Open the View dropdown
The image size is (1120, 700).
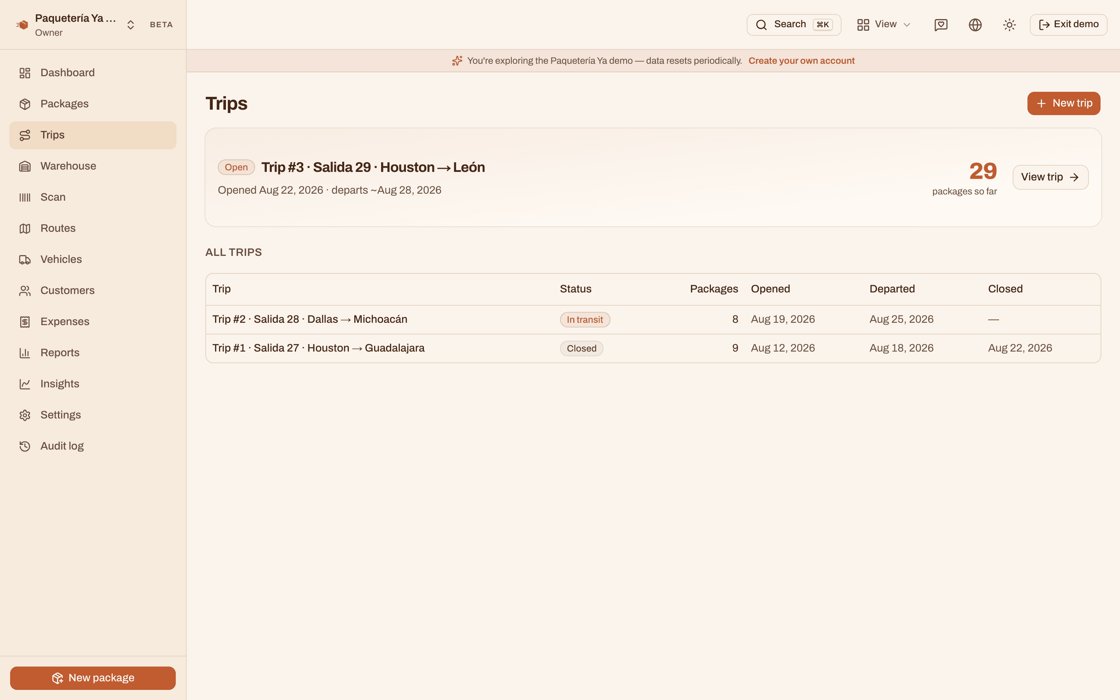(884, 24)
